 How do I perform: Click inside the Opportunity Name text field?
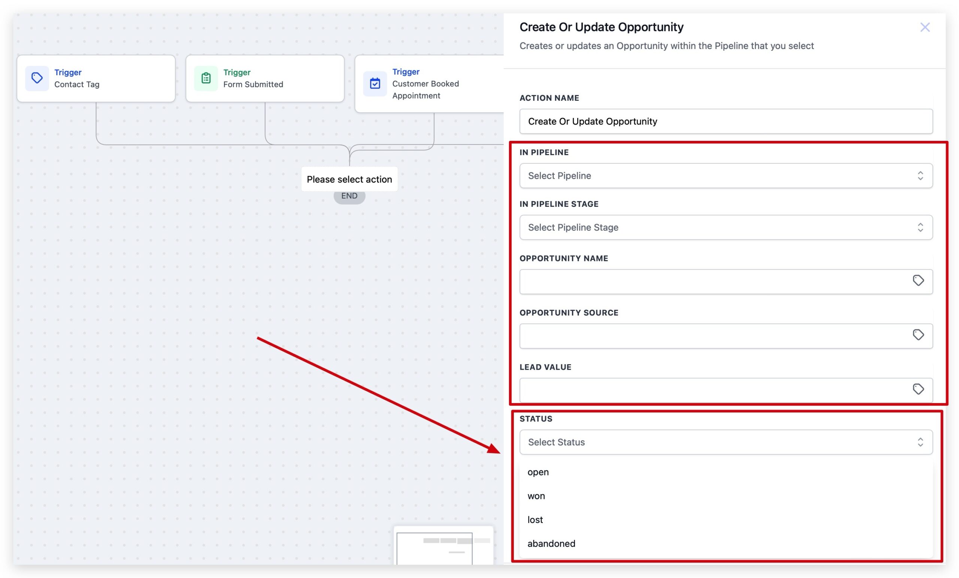coord(701,281)
